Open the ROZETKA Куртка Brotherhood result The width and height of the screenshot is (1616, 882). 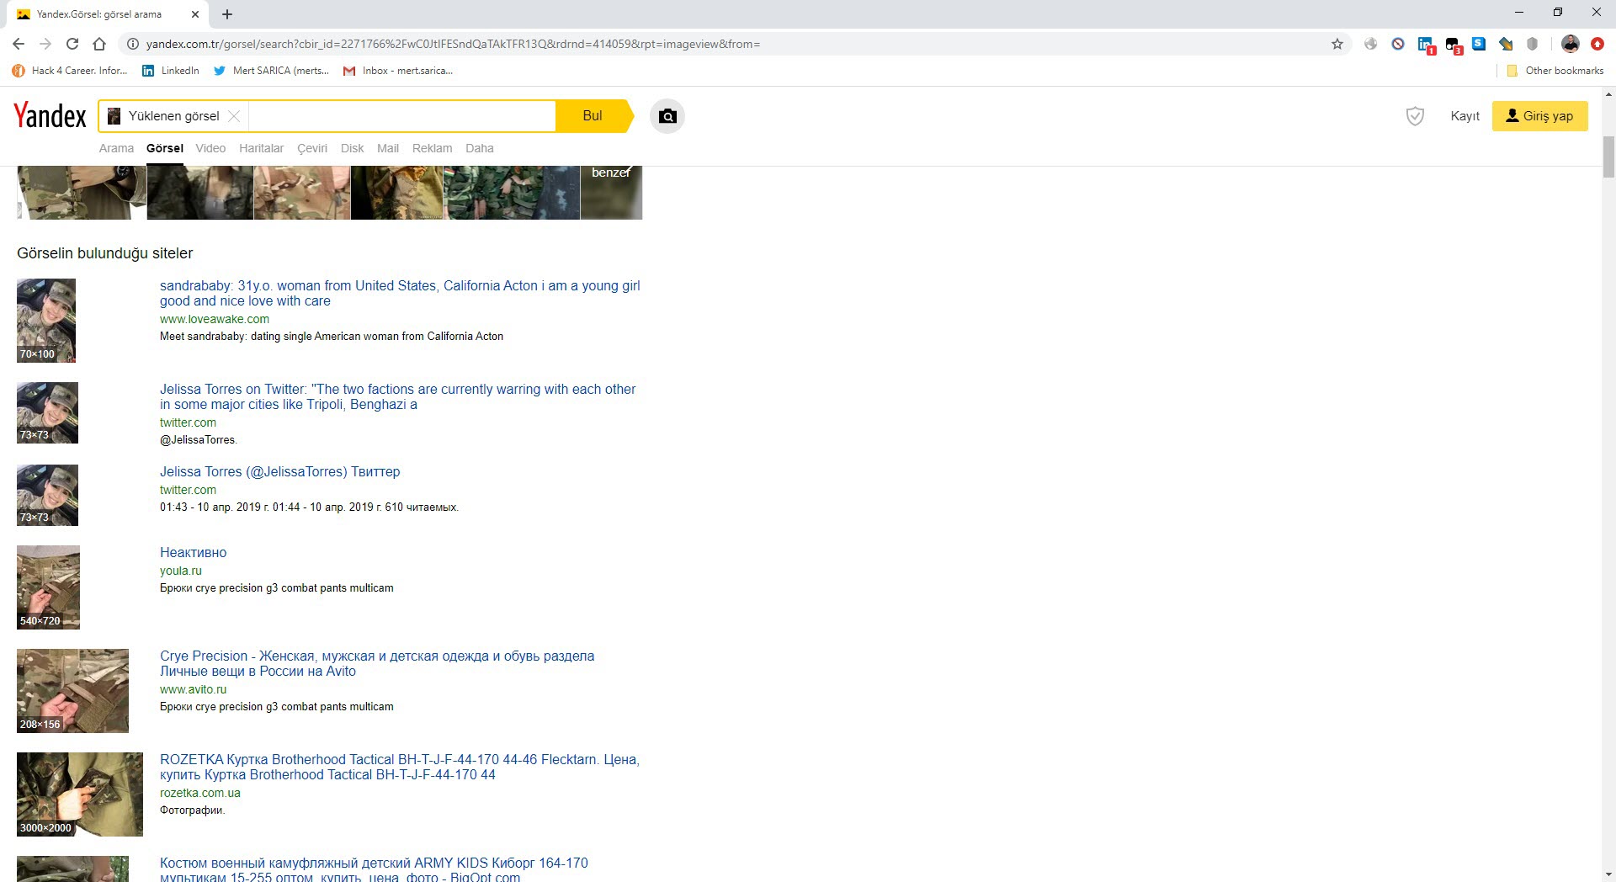(400, 767)
